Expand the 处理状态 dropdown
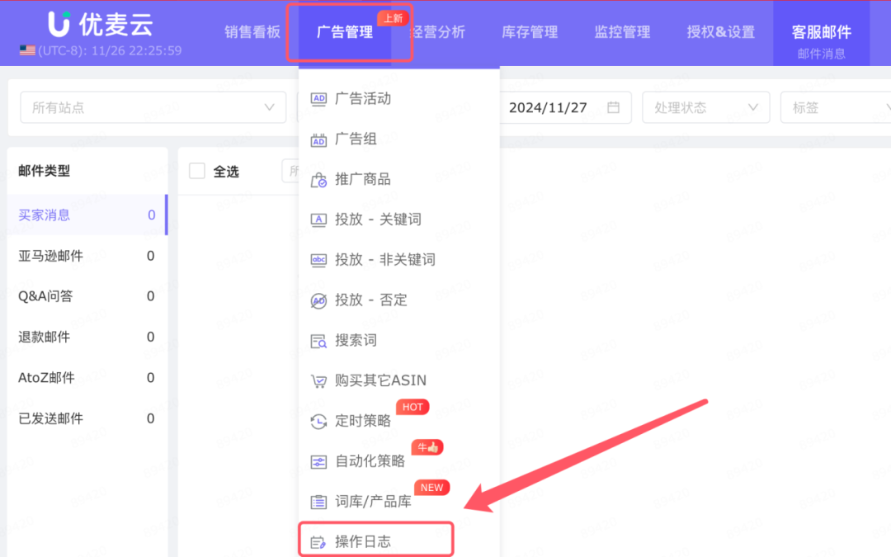This screenshot has height=557, width=891. pos(705,107)
